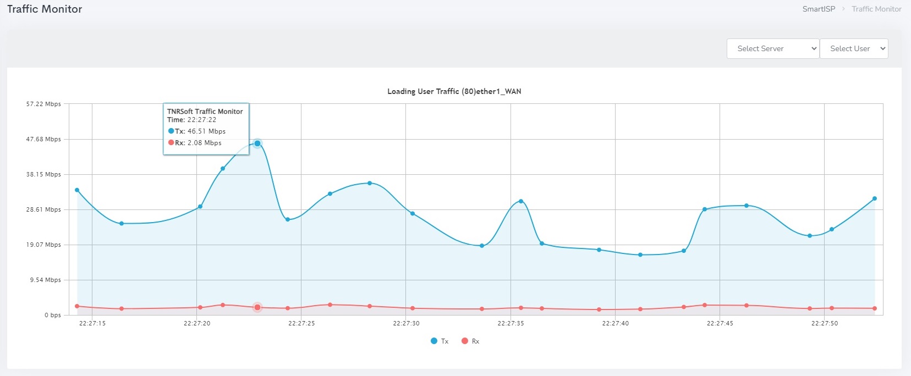This screenshot has height=376, width=911.
Task: Click the 22:27:30 time axis label
Action: 406,323
